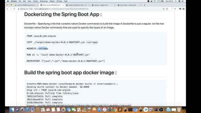This screenshot has height=113, width=201.
Task: Click the browser forward arrow
Action: (x=11, y=9)
